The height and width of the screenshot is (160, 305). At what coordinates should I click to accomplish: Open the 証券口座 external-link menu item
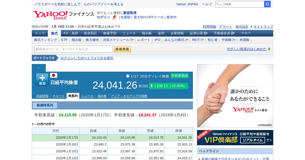199,33
